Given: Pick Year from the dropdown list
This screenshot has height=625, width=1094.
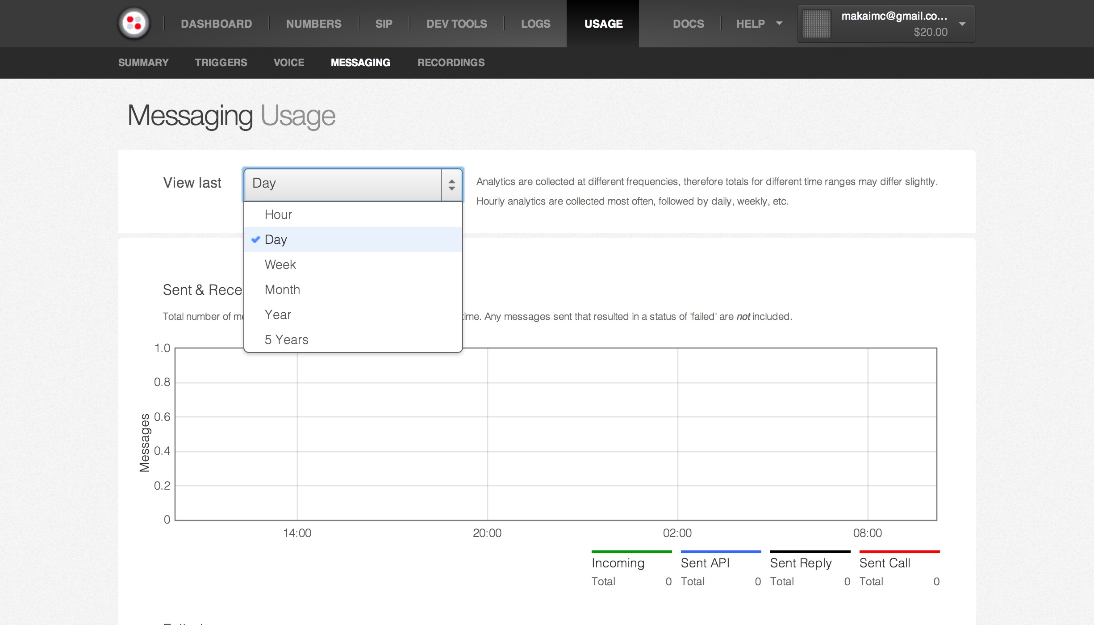Looking at the screenshot, I should (x=353, y=315).
